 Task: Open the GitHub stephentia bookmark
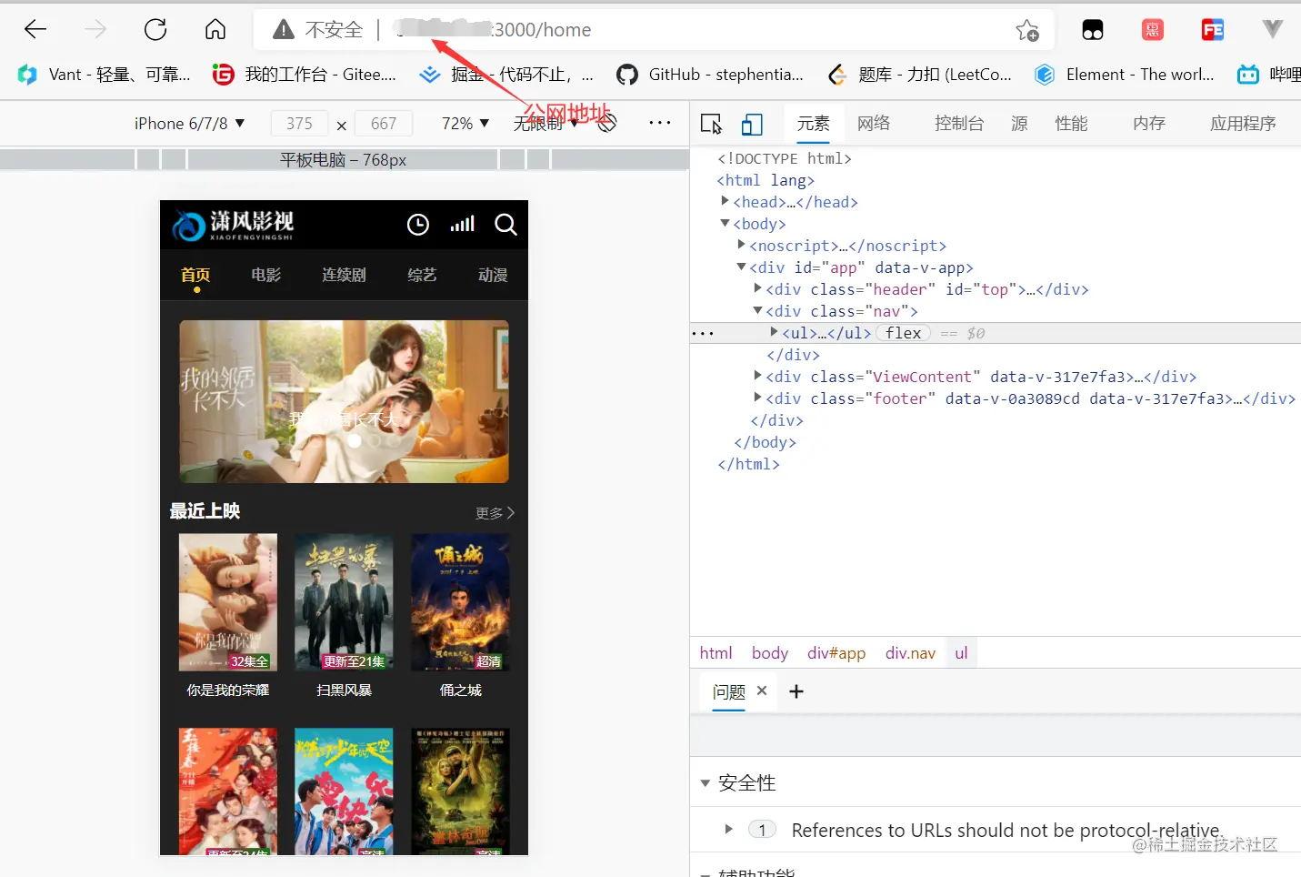click(710, 75)
